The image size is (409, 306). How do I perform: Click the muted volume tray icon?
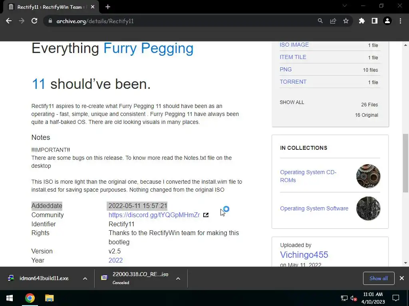(x=354, y=298)
